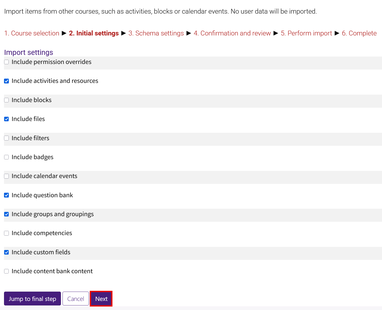The image size is (382, 310).
Task: Uncheck Include question bank
Action: pos(6,195)
